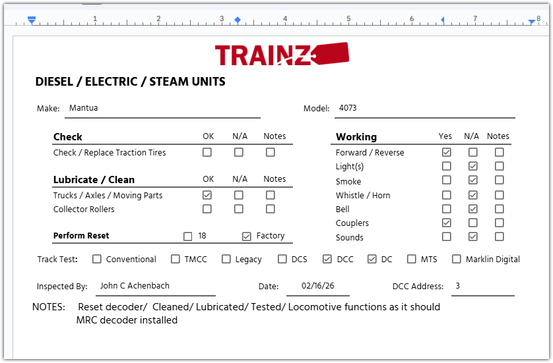Uncheck the Factory reset checkbox

point(247,237)
